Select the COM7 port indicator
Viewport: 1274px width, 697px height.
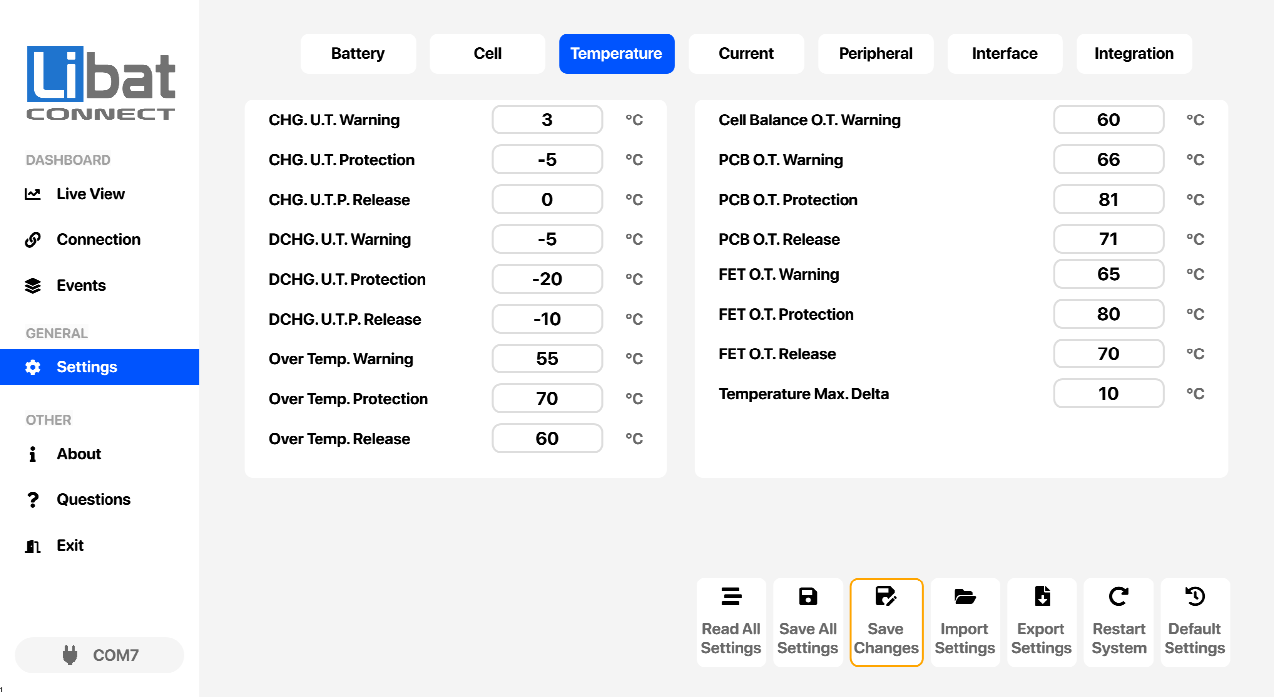(100, 655)
